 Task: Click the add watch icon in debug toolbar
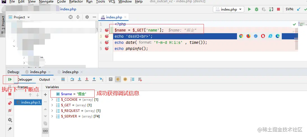coord(140,80)
